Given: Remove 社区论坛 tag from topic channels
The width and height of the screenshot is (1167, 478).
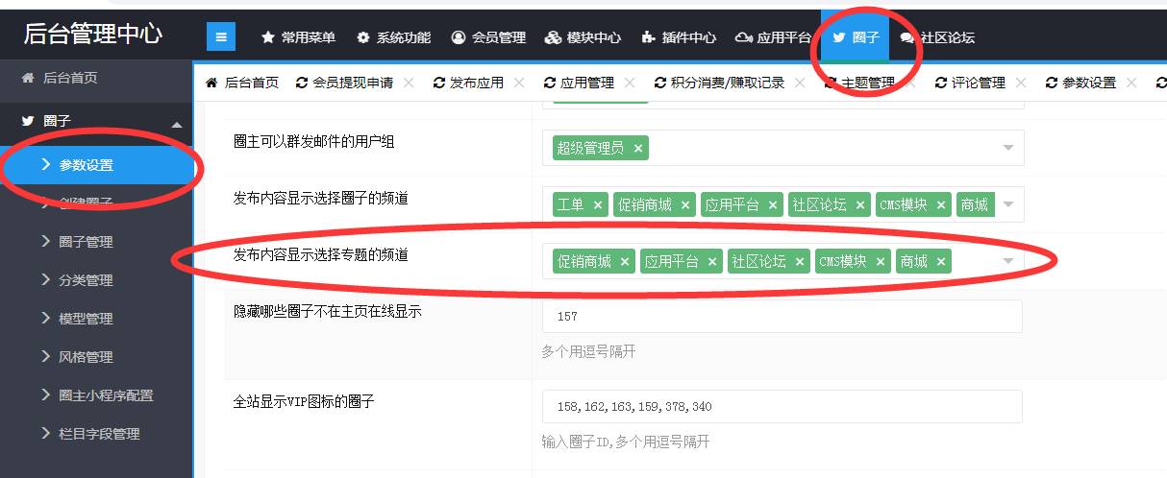Looking at the screenshot, I should 800,261.
